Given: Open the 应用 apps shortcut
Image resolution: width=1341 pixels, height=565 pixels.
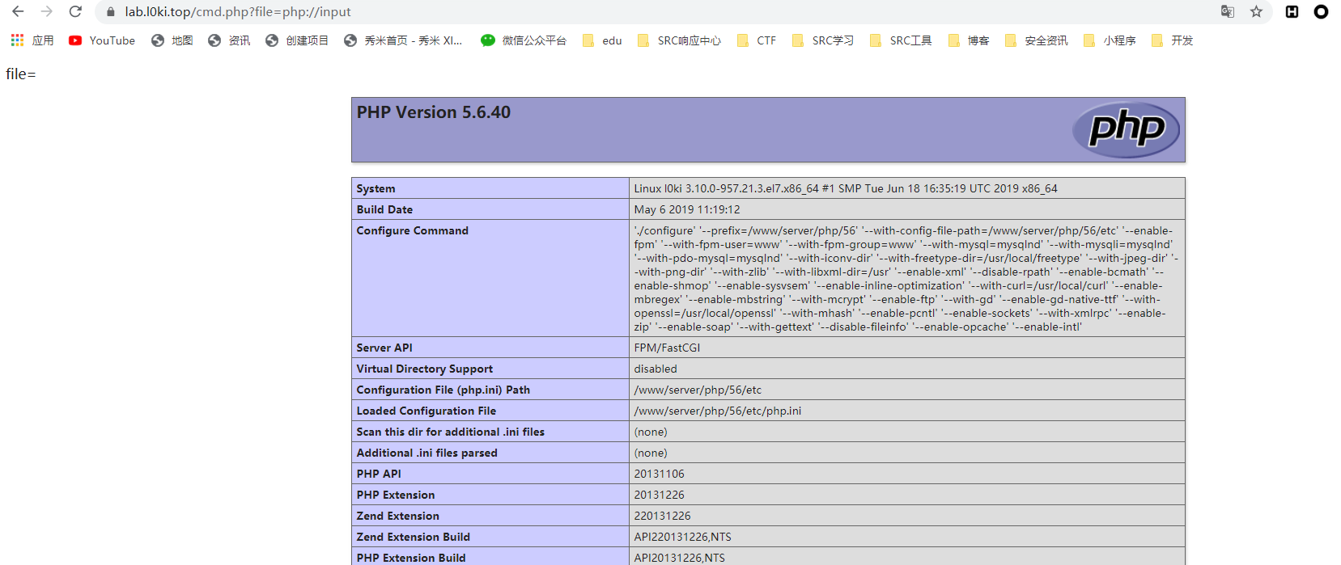Looking at the screenshot, I should click(x=32, y=40).
